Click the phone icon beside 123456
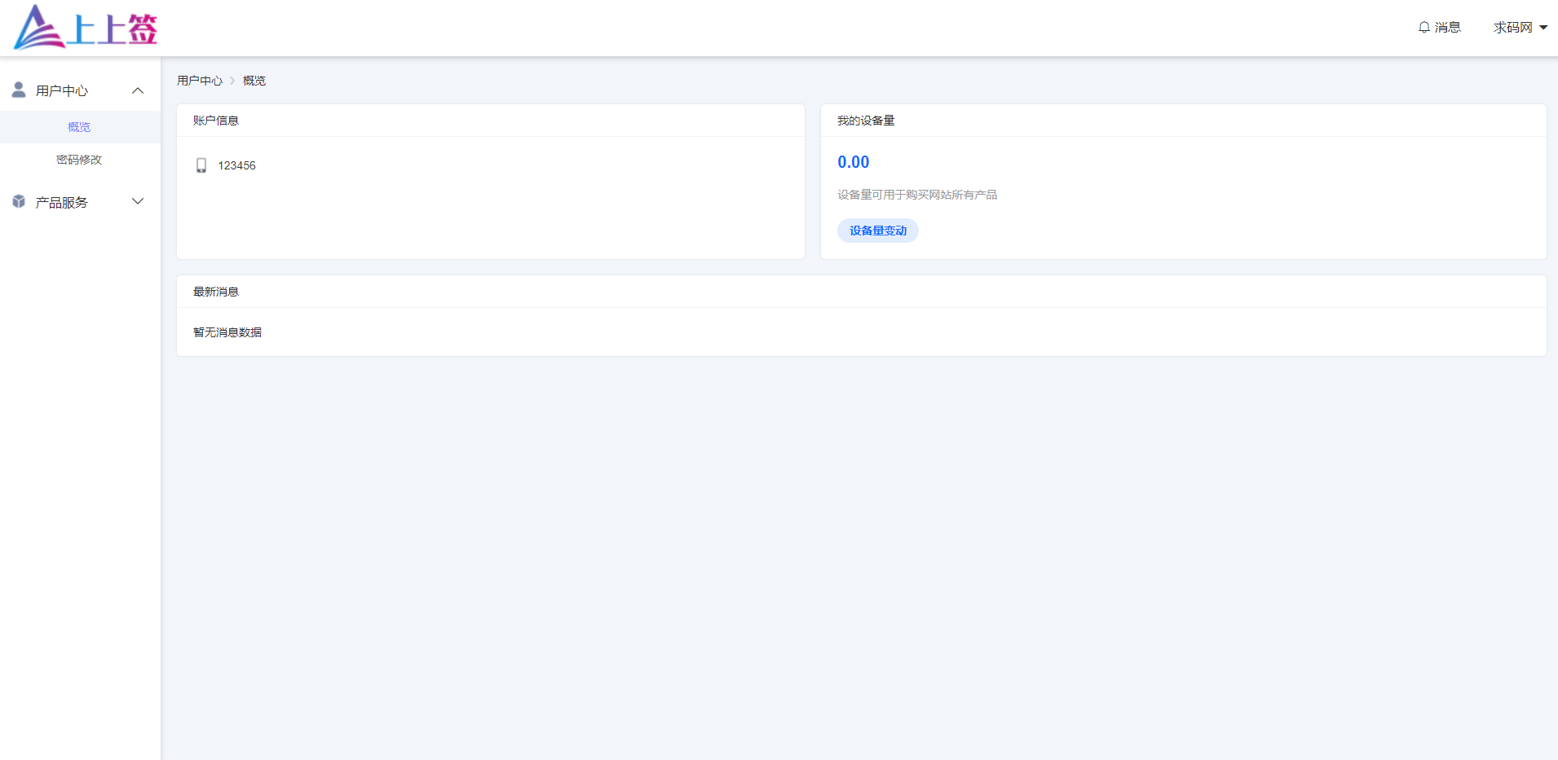The height and width of the screenshot is (760, 1558). point(201,165)
